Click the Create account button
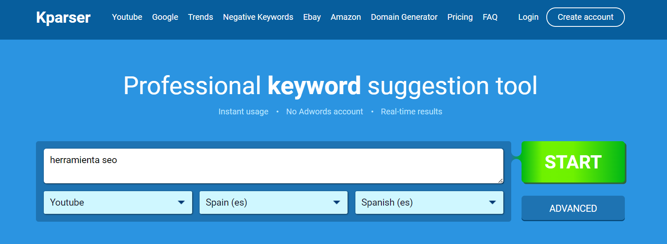Viewport: 667px width, 244px height. 585,17
